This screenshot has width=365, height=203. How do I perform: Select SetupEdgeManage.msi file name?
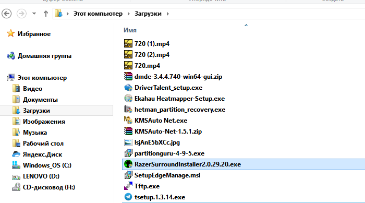[x=167, y=175]
